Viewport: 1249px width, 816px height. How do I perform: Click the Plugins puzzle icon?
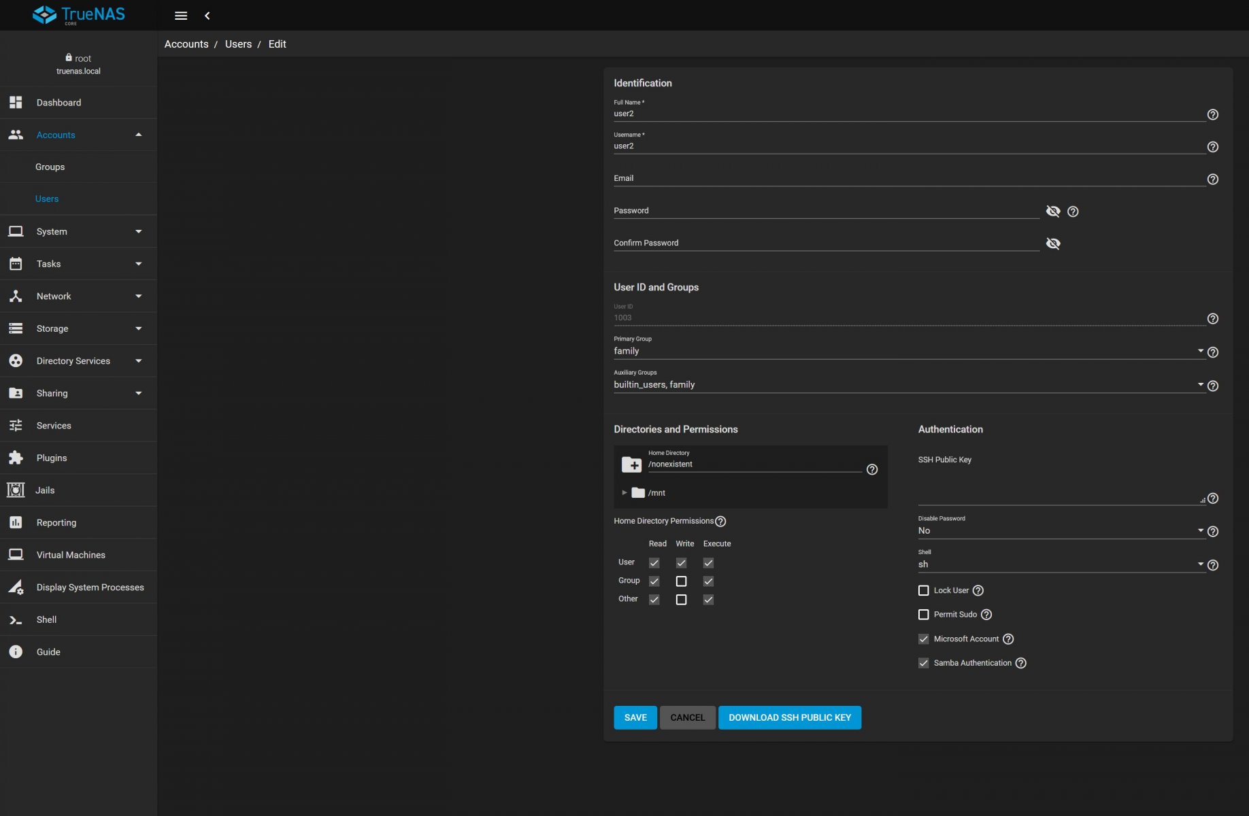click(16, 458)
